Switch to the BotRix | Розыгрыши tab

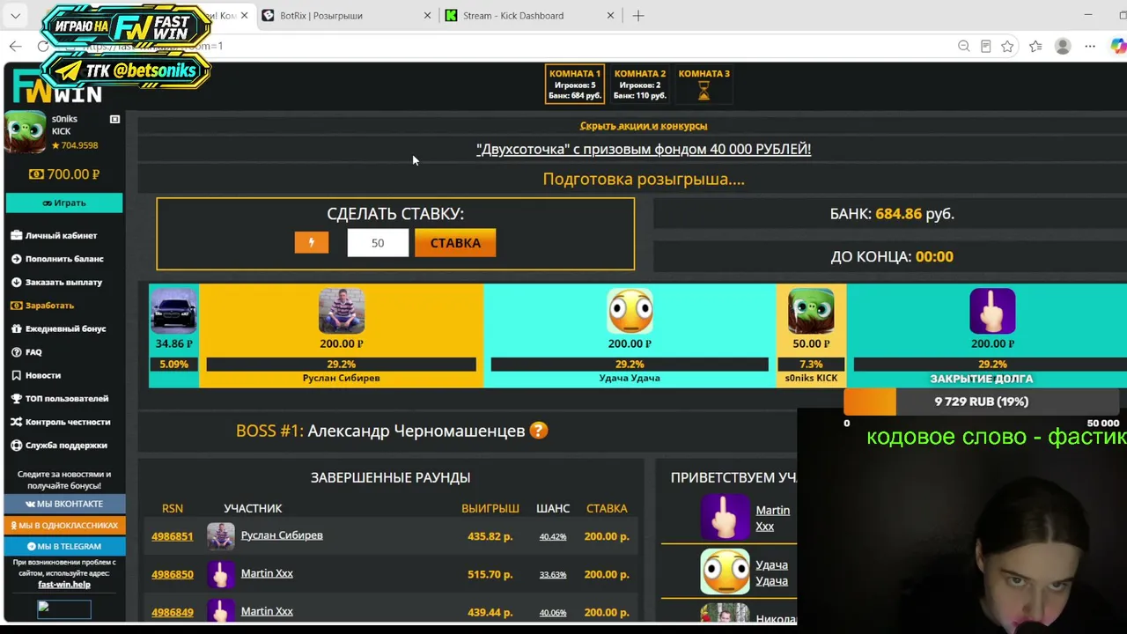click(347, 16)
